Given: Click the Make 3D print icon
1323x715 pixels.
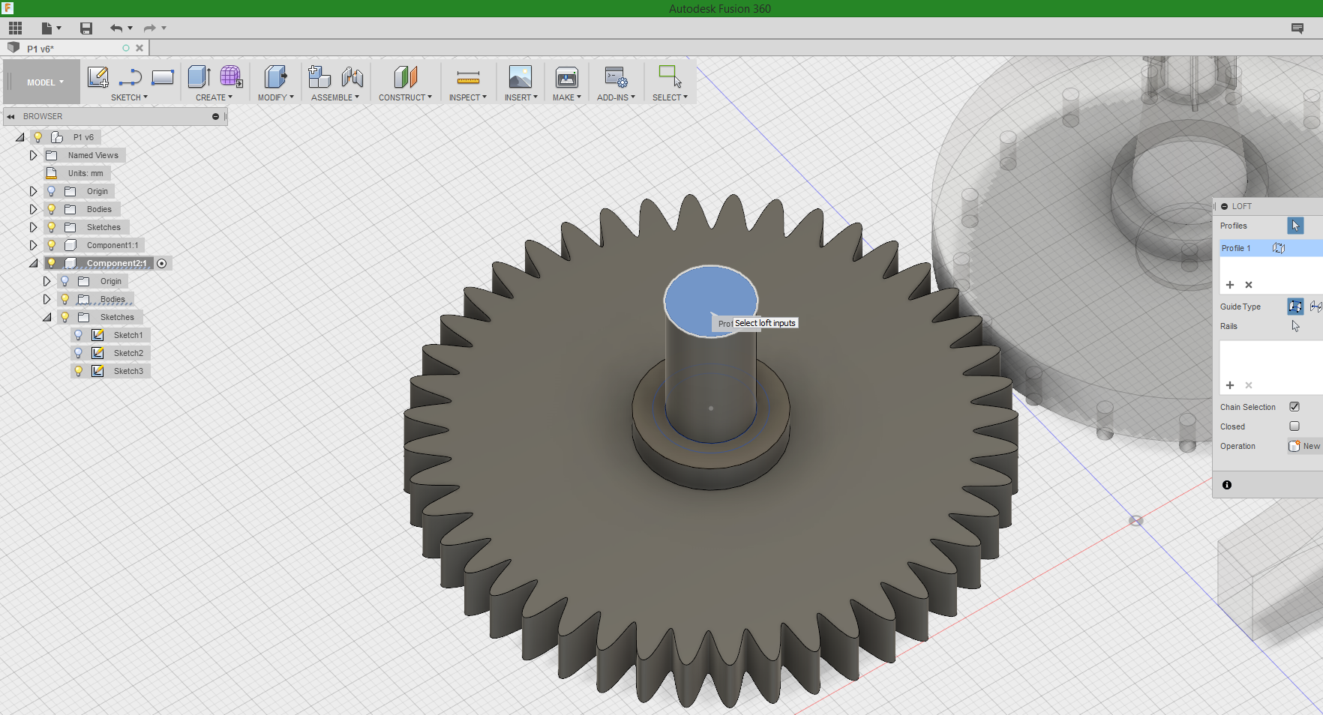Looking at the screenshot, I should click(x=567, y=77).
